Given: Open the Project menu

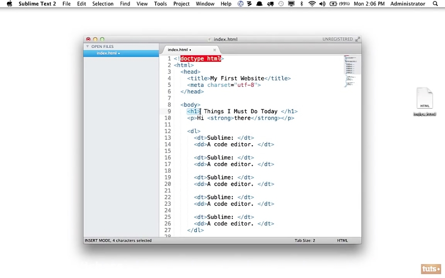Looking at the screenshot, I should (x=181, y=3).
